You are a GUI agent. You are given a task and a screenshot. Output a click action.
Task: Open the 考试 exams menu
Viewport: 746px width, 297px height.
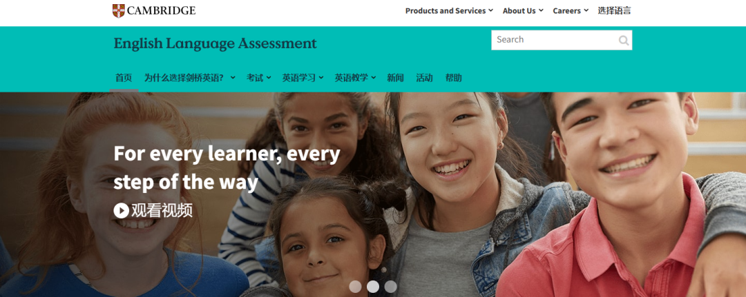[259, 78]
